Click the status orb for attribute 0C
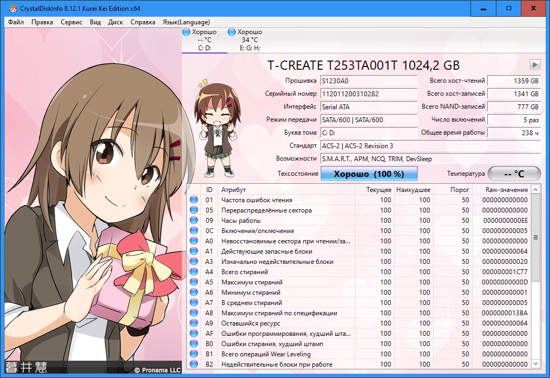Image resolution: width=550 pixels, height=378 pixels. [x=194, y=230]
